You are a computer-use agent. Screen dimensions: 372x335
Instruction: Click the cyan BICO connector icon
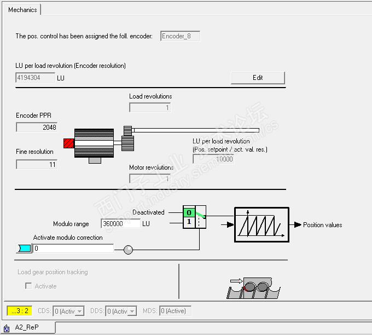pos(24,249)
